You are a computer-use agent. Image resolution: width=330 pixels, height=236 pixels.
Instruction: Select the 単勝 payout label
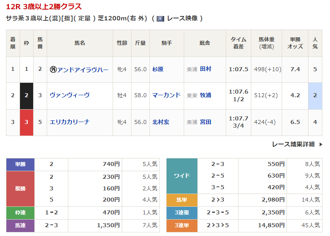tap(20, 164)
